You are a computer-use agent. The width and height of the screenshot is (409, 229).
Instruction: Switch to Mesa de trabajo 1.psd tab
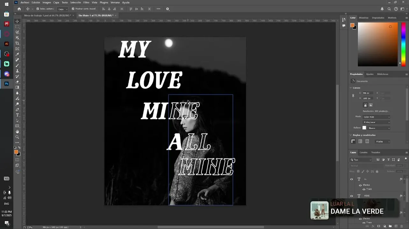point(47,15)
